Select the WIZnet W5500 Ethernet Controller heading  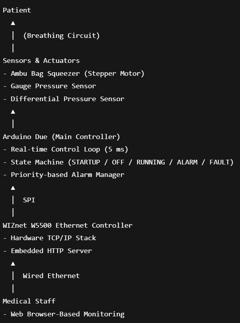pyautogui.click(x=68, y=225)
